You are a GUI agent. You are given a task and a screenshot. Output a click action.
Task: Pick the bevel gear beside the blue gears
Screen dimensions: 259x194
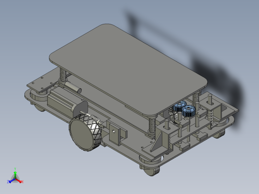coord(173,115)
